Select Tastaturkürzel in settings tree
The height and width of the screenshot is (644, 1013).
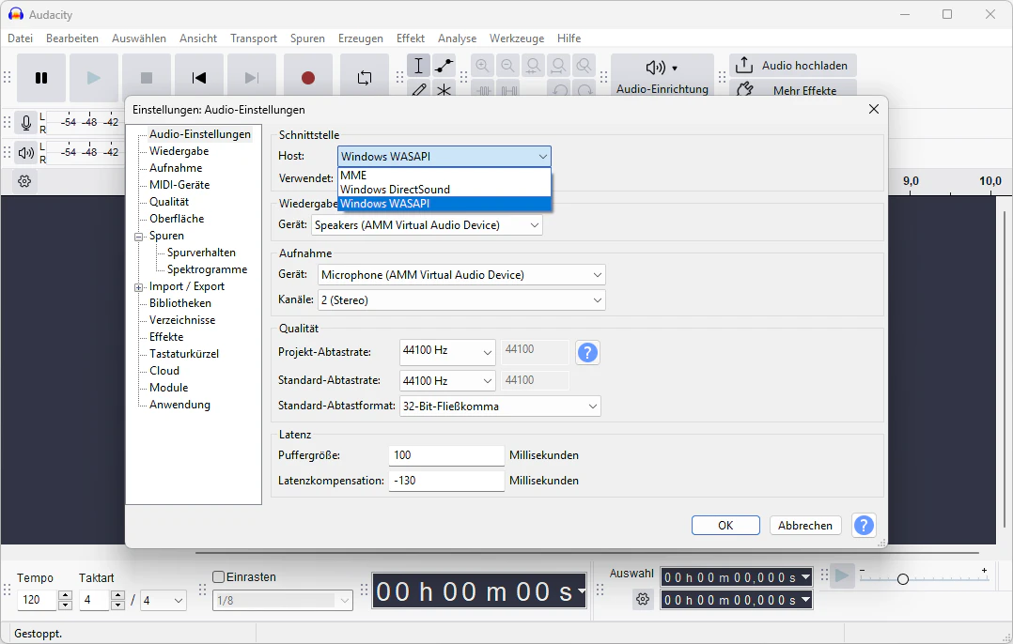184,354
